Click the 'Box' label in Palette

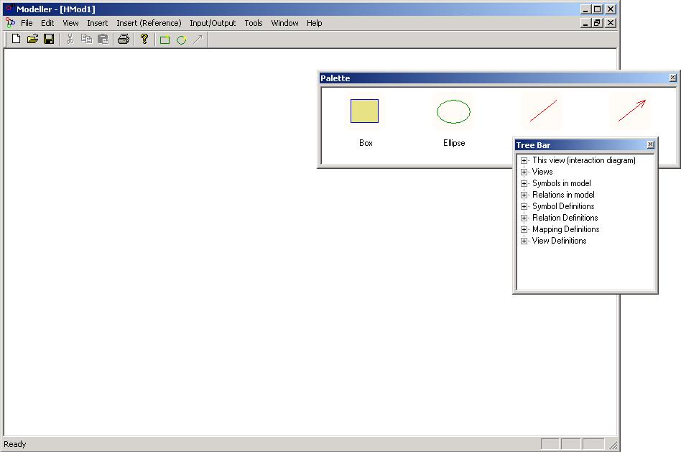366,143
